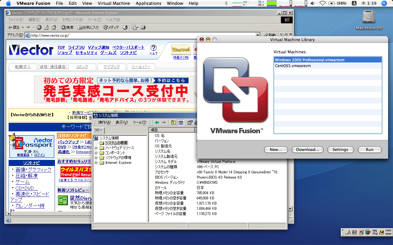The width and height of the screenshot is (393, 245).
Task: Click the properties icon in システム情報 toolbar
Action: point(190,123)
